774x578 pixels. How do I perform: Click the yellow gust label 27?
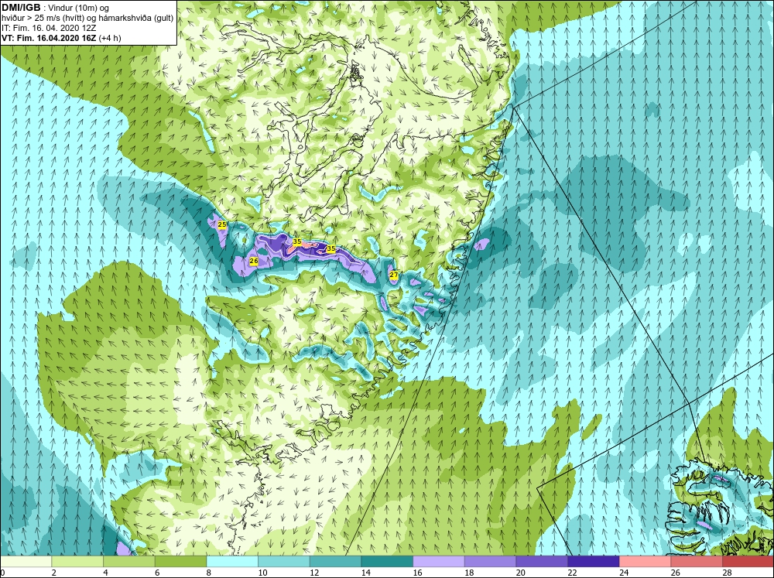394,275
